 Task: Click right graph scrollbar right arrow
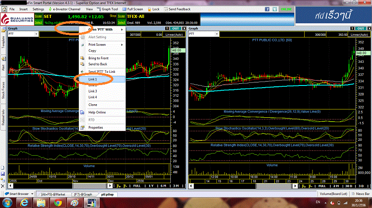tap(295, 186)
